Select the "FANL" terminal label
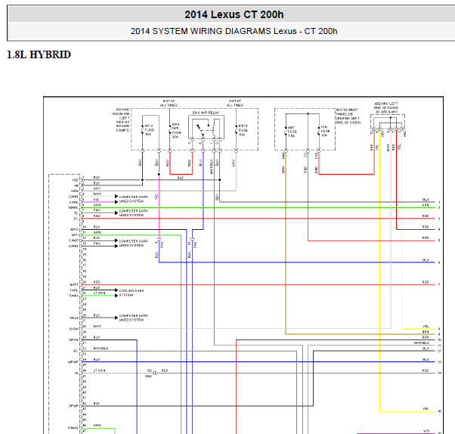 tap(74, 290)
